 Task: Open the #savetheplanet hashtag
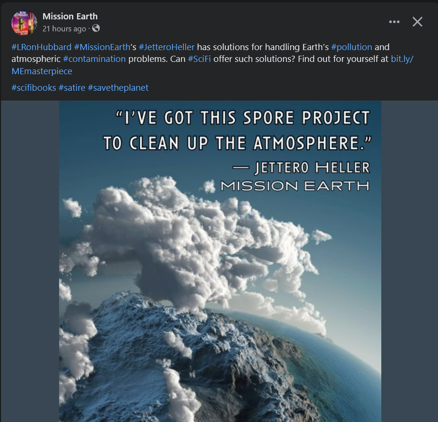118,87
